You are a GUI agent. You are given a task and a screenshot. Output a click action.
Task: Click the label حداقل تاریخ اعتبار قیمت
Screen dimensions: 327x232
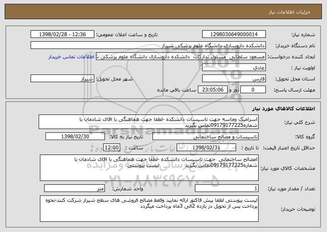[x=289, y=148]
